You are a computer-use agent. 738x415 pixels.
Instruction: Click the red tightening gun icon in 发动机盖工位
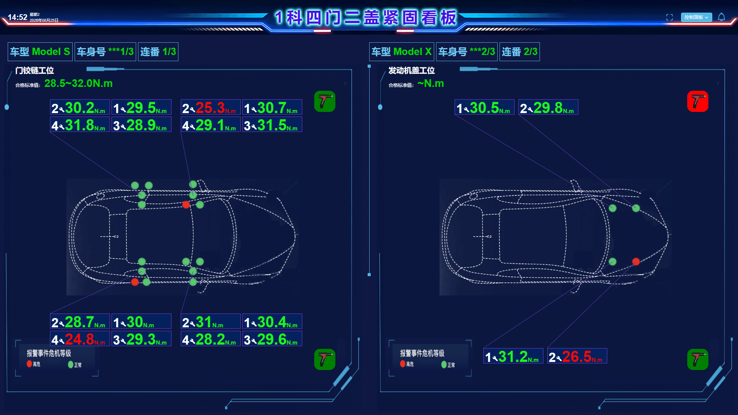point(698,102)
